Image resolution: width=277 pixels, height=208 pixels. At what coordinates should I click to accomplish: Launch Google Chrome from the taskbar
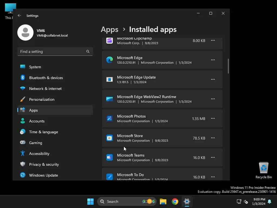pyautogui.click(x=175, y=201)
